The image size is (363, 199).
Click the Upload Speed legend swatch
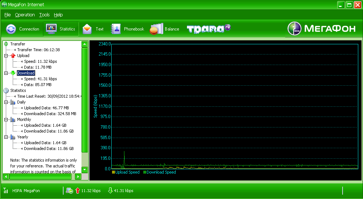(113, 172)
